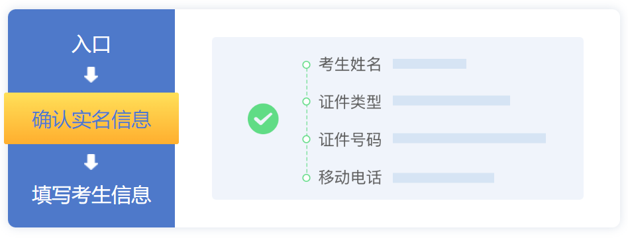Viewport: 628px width, 244px height.
Task: Click the circle node beside 移动电话
Action: pos(307,177)
